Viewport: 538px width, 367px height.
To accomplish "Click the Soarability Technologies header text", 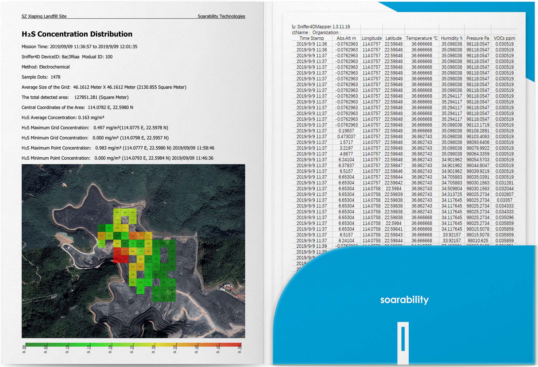I will coord(221,16).
